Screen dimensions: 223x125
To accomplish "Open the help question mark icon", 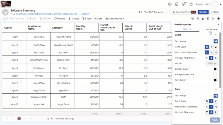I will [x=191, y=4].
